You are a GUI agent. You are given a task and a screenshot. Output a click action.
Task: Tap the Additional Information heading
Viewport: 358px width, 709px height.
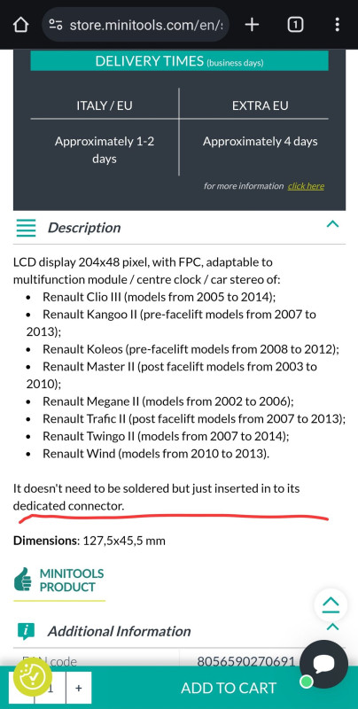[x=120, y=631]
